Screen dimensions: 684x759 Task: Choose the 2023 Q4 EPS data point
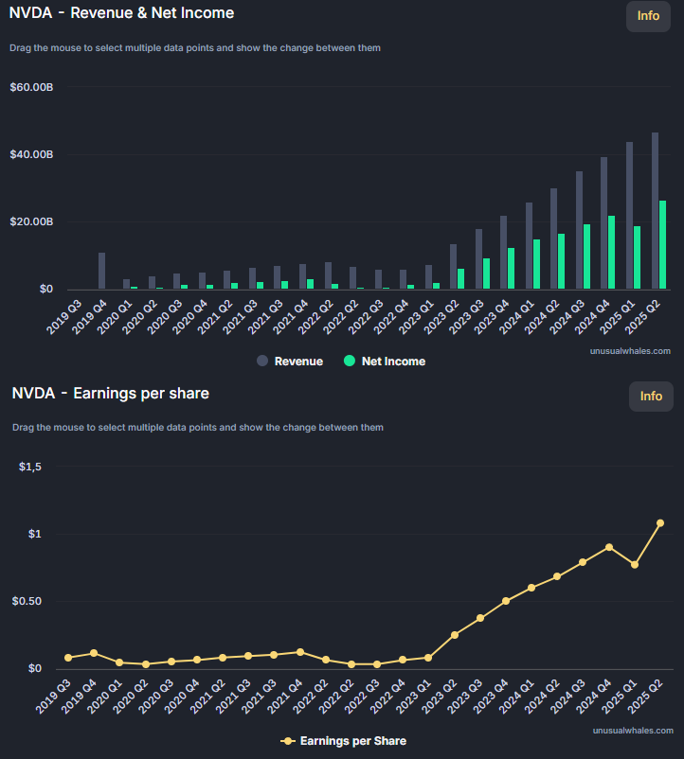point(506,601)
